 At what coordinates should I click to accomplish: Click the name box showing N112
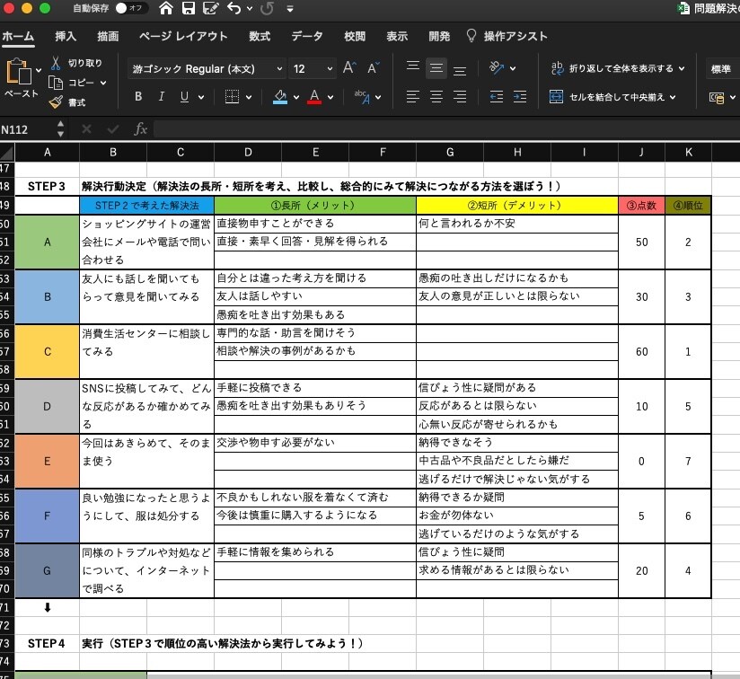point(27,129)
